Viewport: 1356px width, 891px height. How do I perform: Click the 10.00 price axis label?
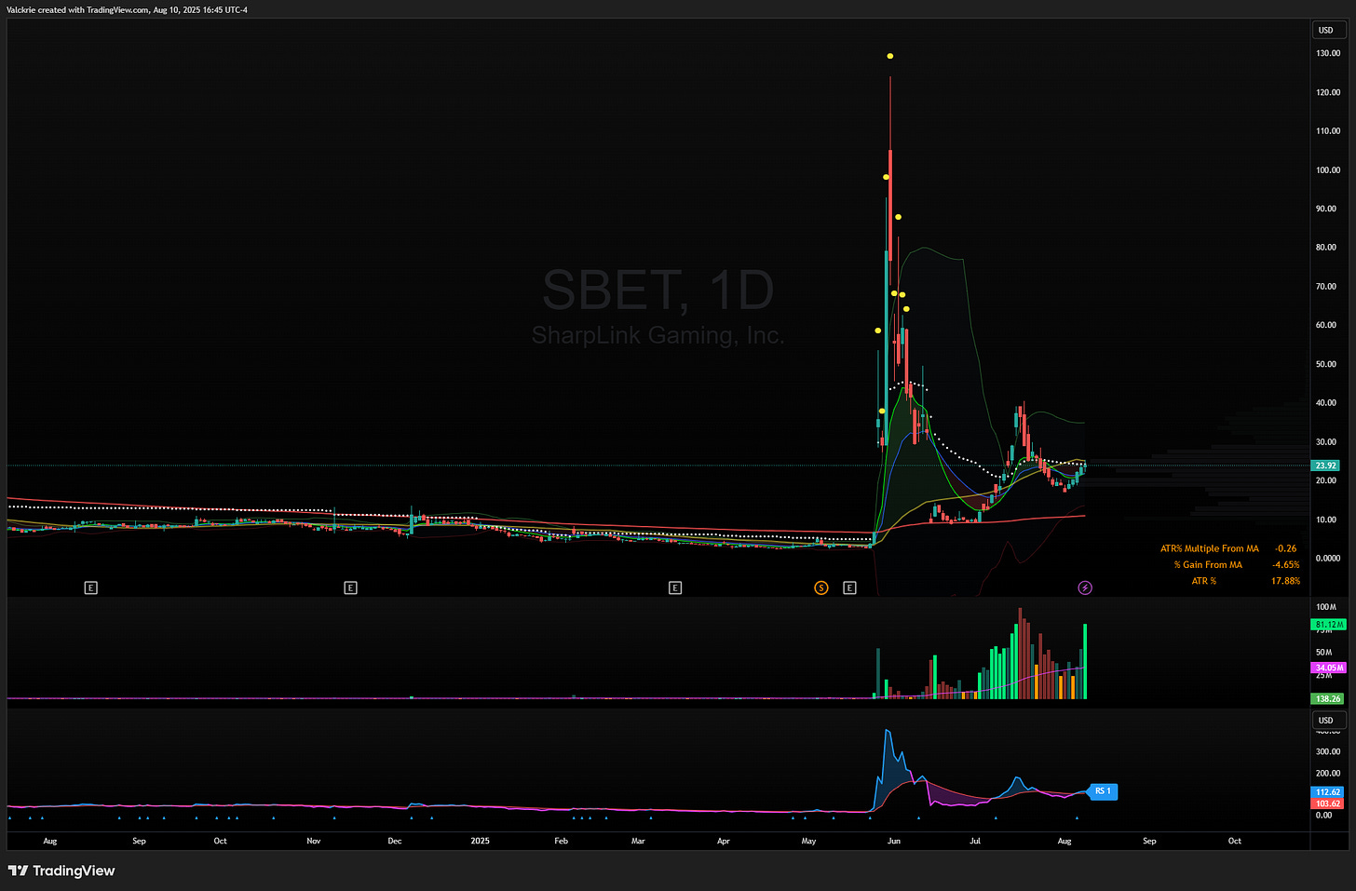(x=1326, y=520)
